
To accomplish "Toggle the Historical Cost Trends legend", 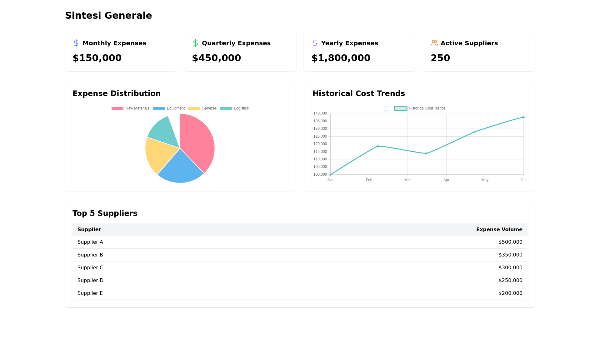I will coord(420,108).
